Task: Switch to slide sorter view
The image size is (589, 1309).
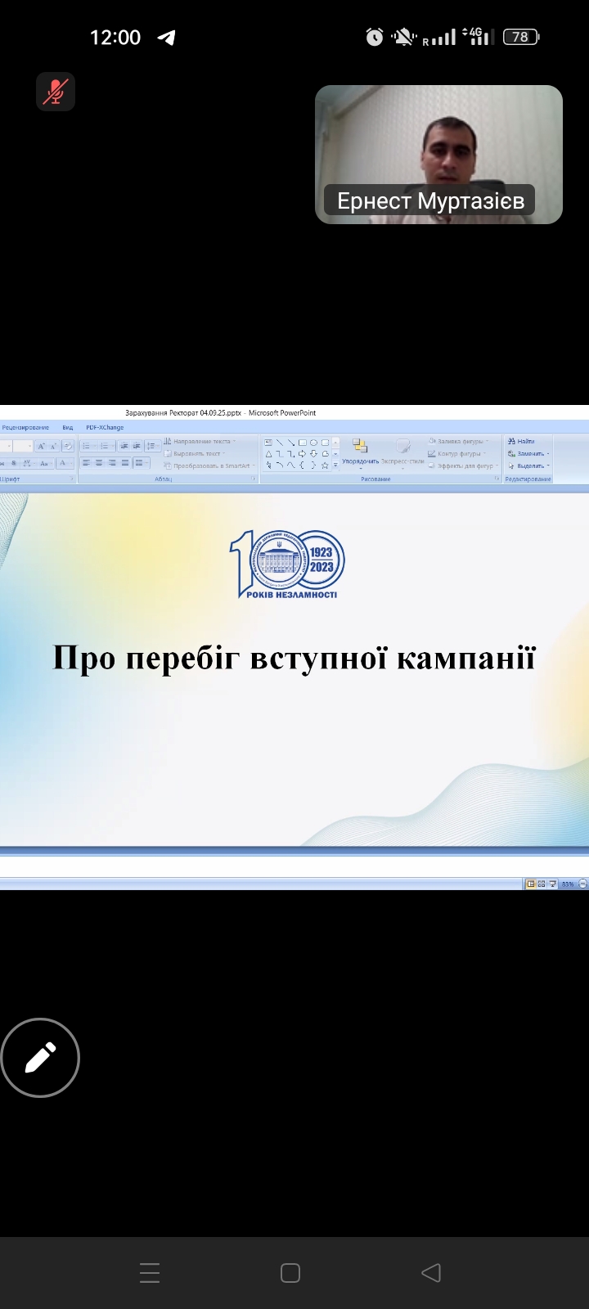Action: [542, 884]
